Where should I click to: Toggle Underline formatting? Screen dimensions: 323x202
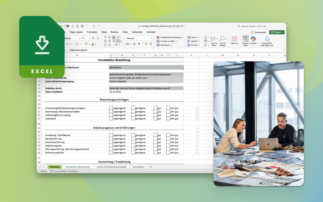click(x=67, y=44)
